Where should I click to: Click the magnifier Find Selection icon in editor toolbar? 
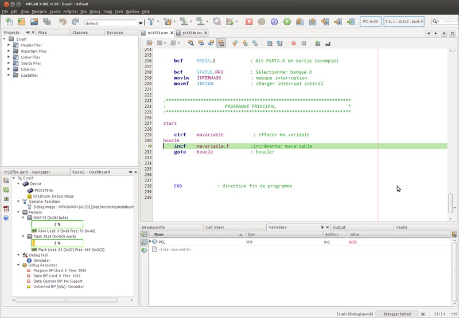[x=191, y=43]
